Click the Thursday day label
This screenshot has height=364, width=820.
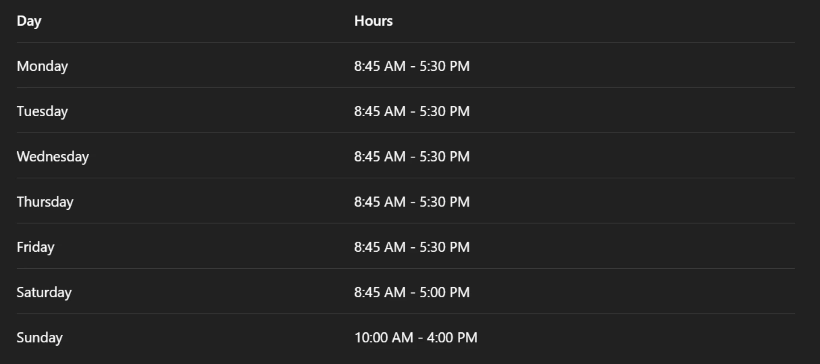coord(45,202)
